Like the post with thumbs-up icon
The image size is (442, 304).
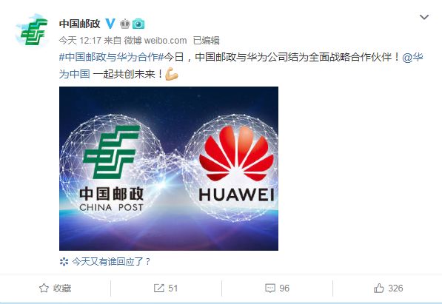pos(378,288)
